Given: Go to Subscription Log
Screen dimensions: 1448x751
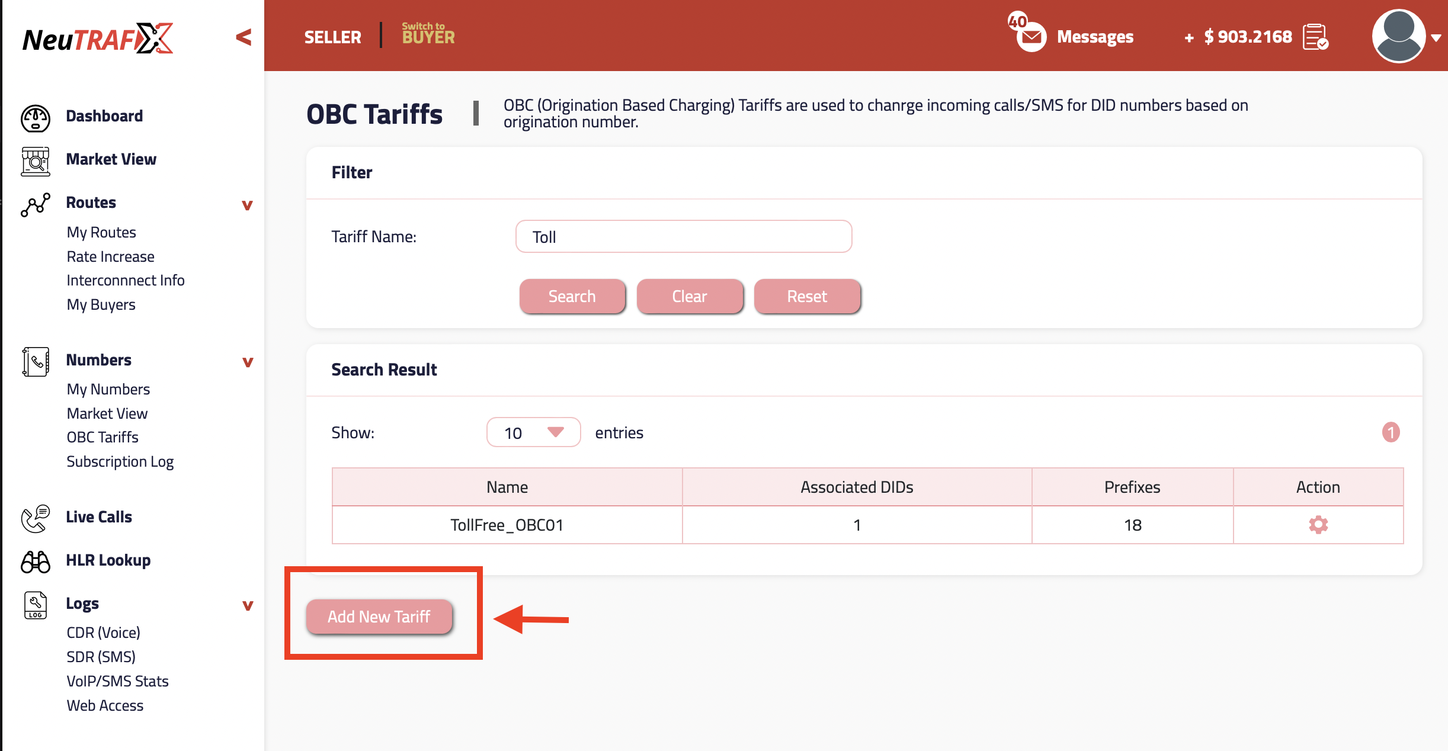Looking at the screenshot, I should point(120,461).
